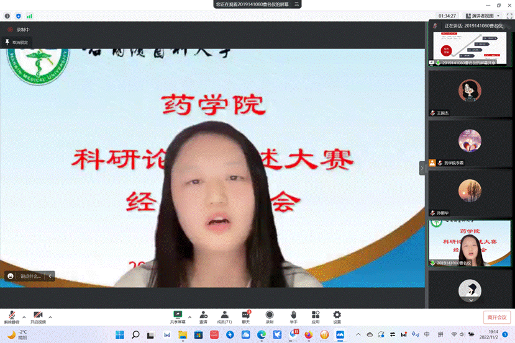Open the Members (成员) list

point(224,315)
